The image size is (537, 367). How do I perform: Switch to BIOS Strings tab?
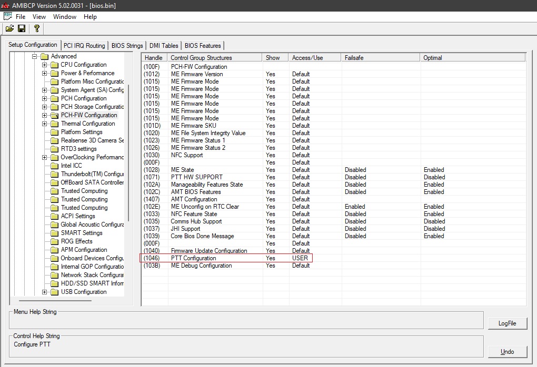(x=127, y=46)
